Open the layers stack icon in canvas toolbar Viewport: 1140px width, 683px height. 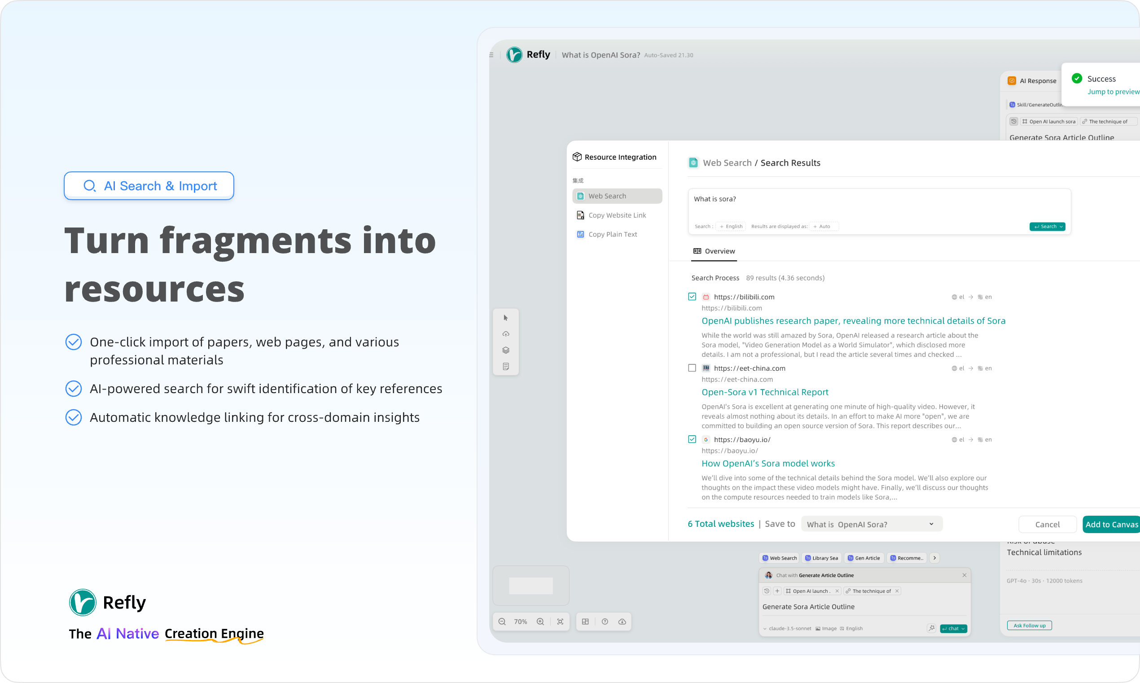point(505,350)
